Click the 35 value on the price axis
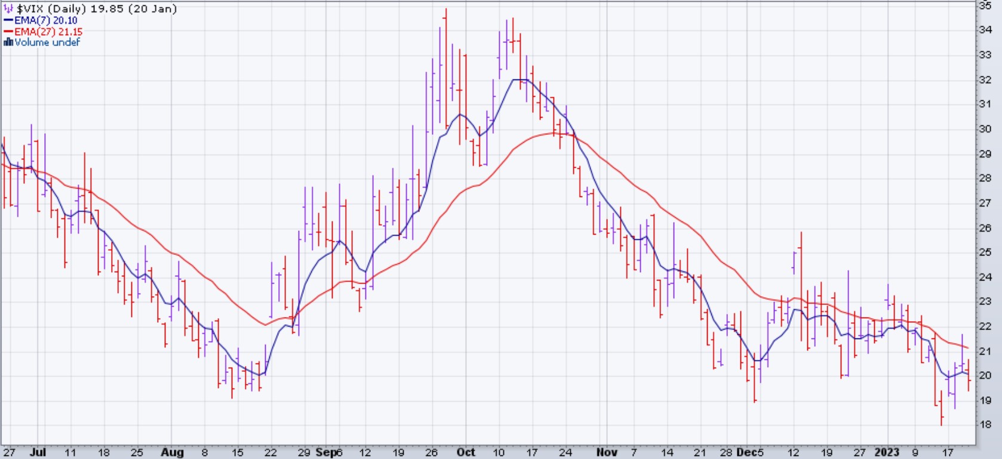The width and height of the screenshot is (1002, 459). pos(985,5)
